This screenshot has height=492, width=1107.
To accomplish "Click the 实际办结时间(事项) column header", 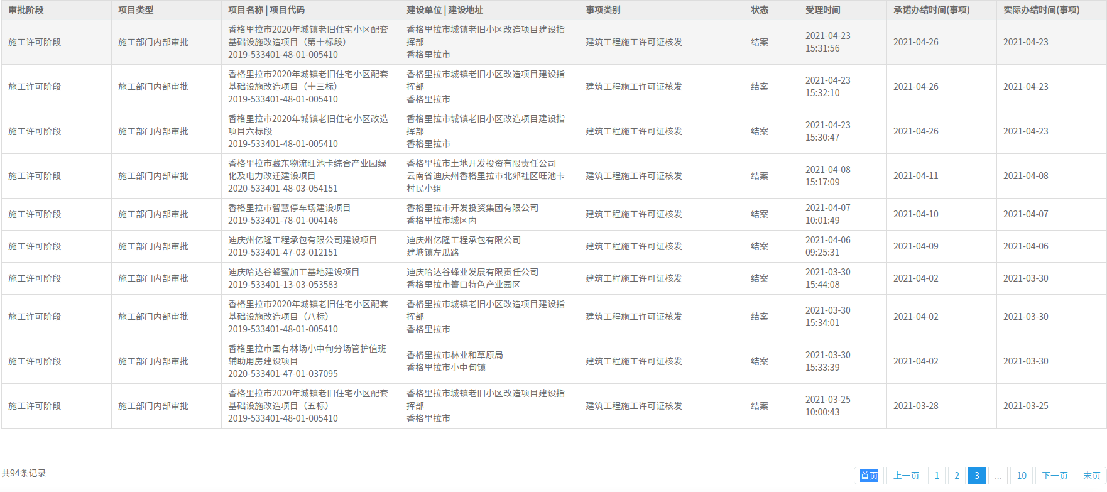I will tap(1041, 10).
